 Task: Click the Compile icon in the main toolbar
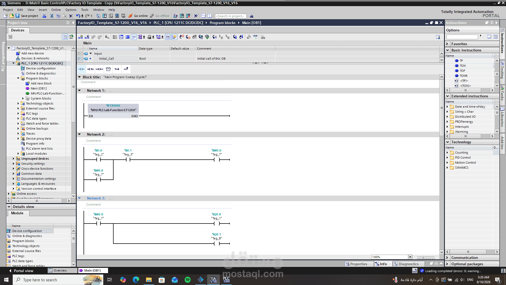98,16
